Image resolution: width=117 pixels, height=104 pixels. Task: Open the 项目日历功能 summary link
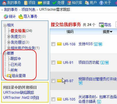click(x=89, y=62)
